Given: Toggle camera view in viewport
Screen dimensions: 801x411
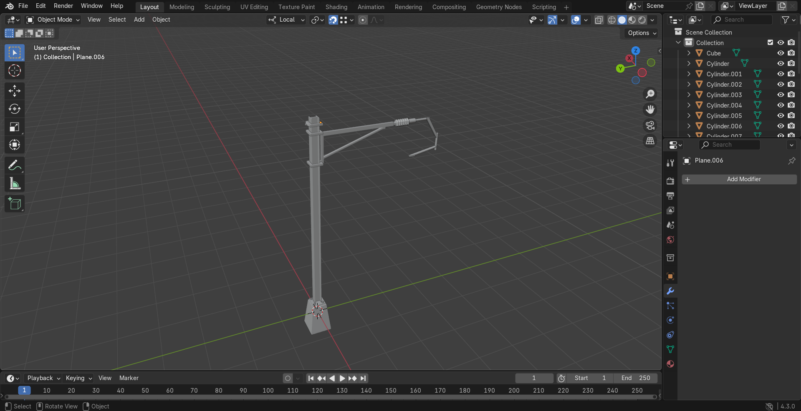Looking at the screenshot, I should pos(650,125).
